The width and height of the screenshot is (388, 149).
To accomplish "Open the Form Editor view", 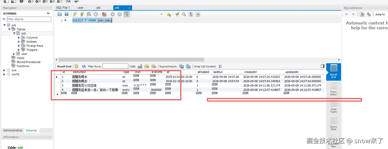I will tap(333, 89).
